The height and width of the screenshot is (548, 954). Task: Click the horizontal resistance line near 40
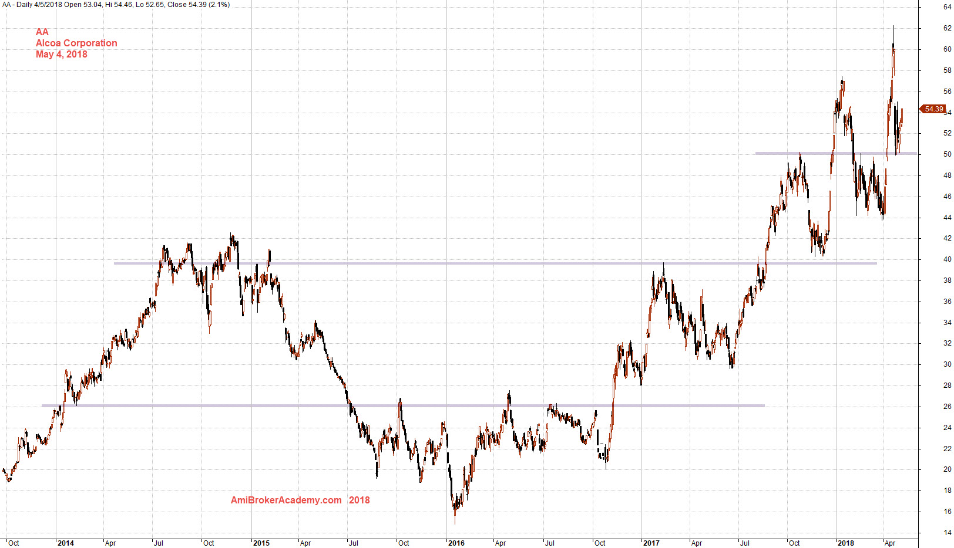point(495,263)
